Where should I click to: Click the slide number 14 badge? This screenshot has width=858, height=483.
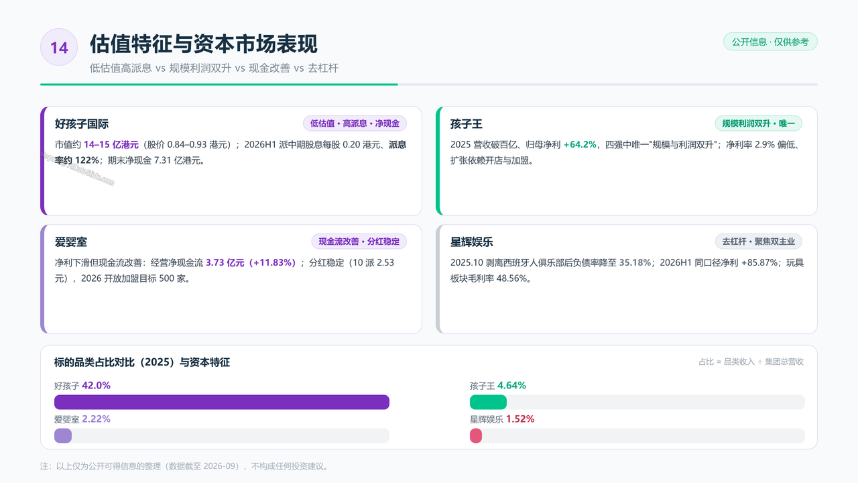[59, 47]
